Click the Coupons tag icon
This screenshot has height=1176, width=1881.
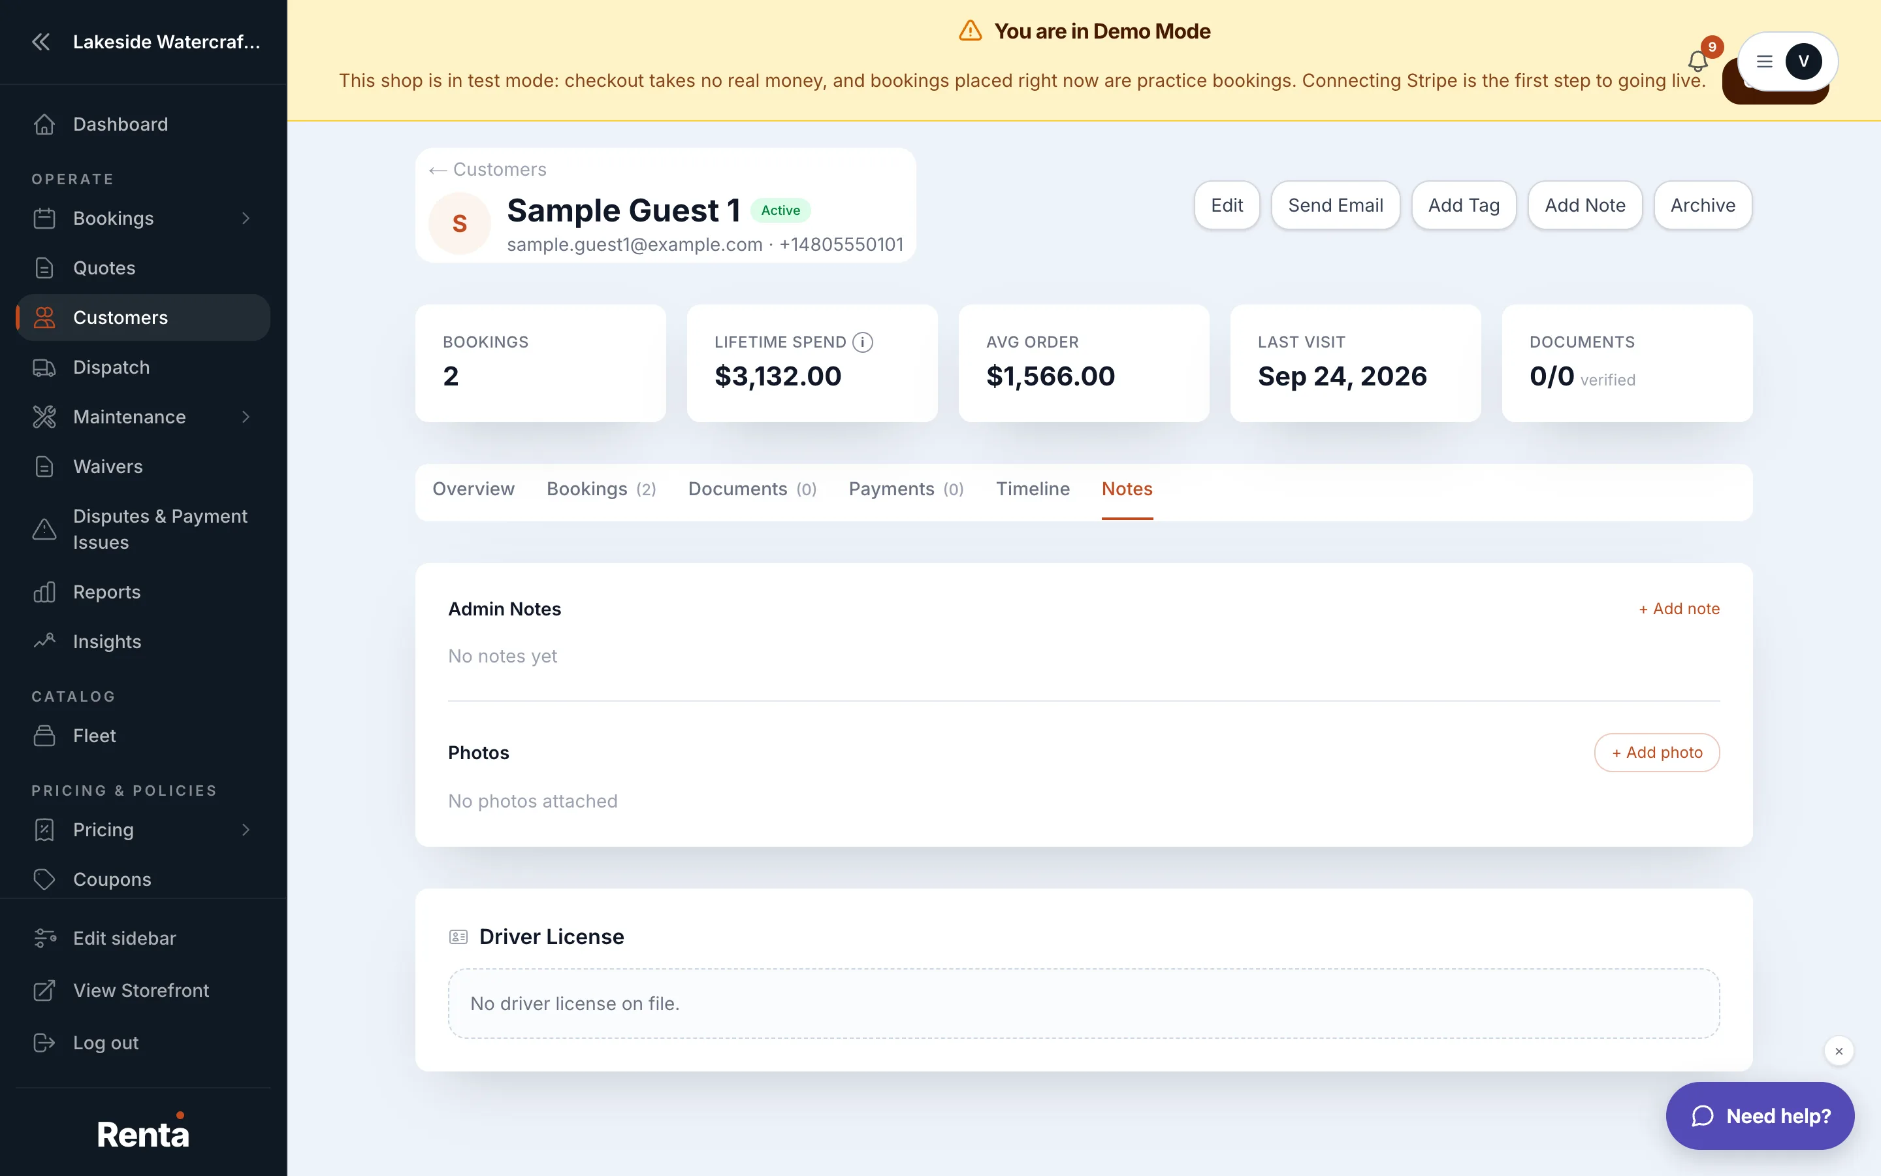point(44,879)
